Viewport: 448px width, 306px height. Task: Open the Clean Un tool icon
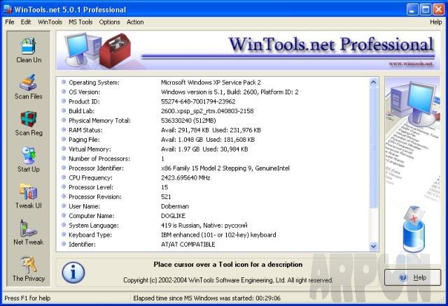[x=29, y=47]
